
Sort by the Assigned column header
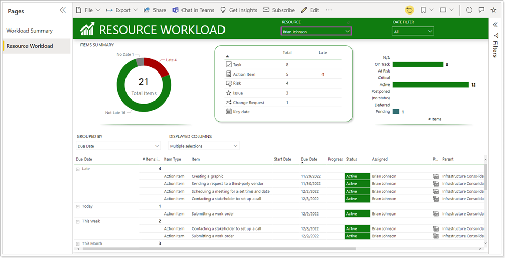tap(380, 159)
